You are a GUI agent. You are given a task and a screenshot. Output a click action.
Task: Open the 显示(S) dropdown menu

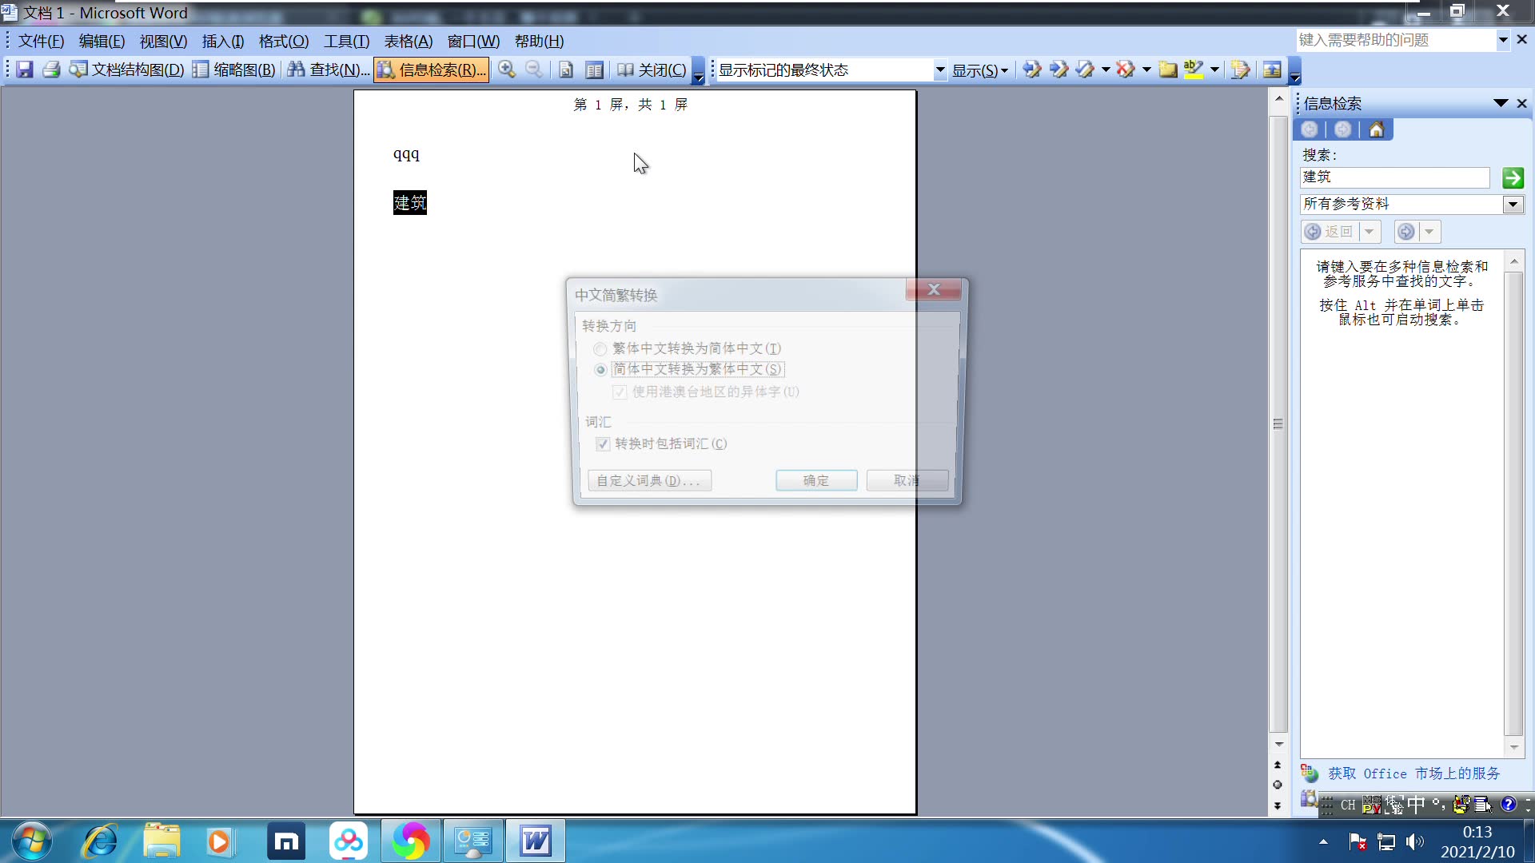point(981,70)
